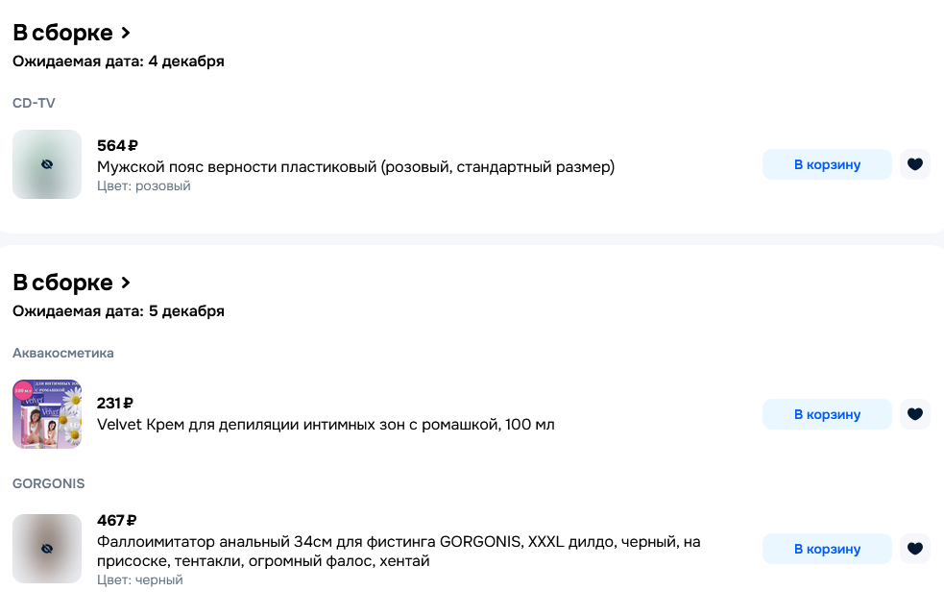The image size is (944, 616).
Task: Open the Velvet cream product thumbnail
Action: (x=47, y=414)
